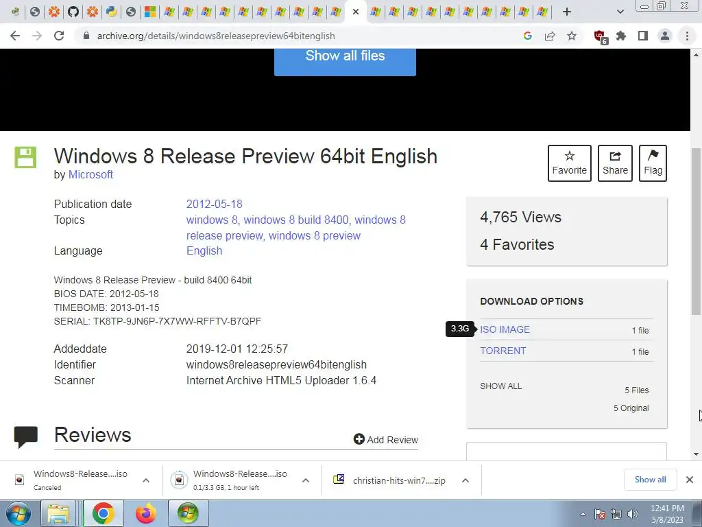Screen dimensions: 702x527
Task: Open the Microsoft creator link
Action: click(90, 175)
